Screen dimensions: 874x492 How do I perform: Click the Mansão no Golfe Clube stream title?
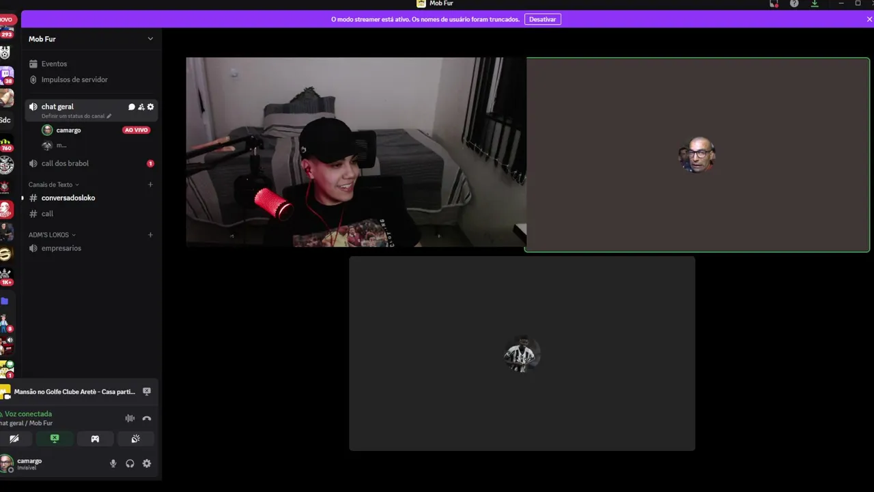pyautogui.click(x=74, y=392)
